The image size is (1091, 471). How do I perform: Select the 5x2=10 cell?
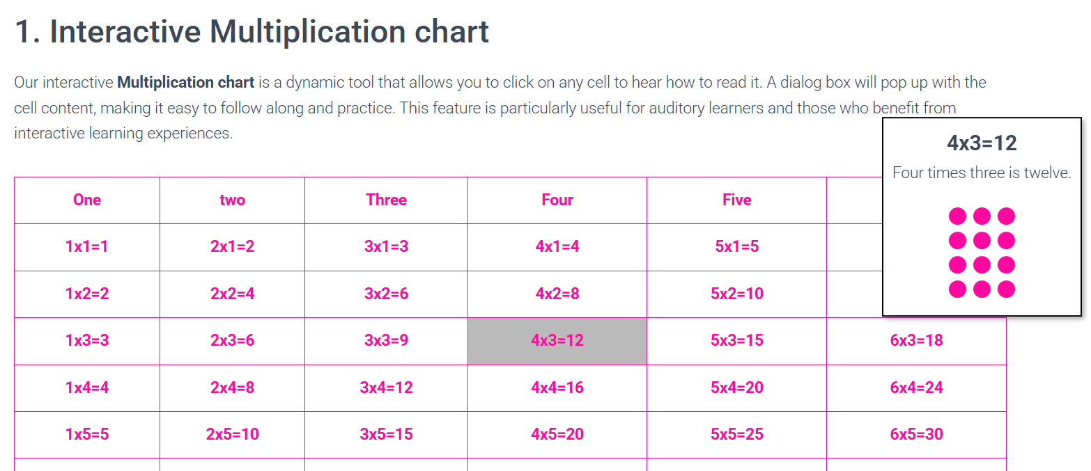tap(736, 294)
